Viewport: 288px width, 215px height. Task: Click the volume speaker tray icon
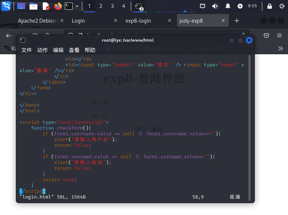pos(215,6)
